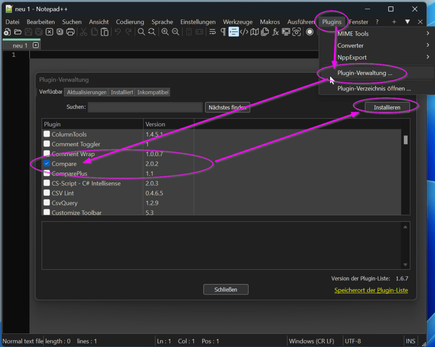435x347 pixels.
Task: Open the Suchen menu
Action: pos(72,22)
